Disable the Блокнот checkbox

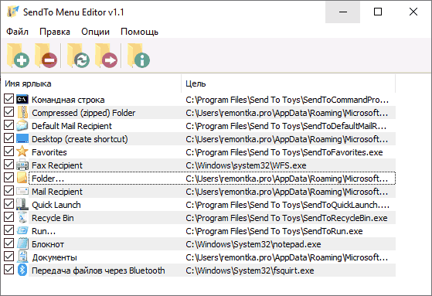[9, 243]
